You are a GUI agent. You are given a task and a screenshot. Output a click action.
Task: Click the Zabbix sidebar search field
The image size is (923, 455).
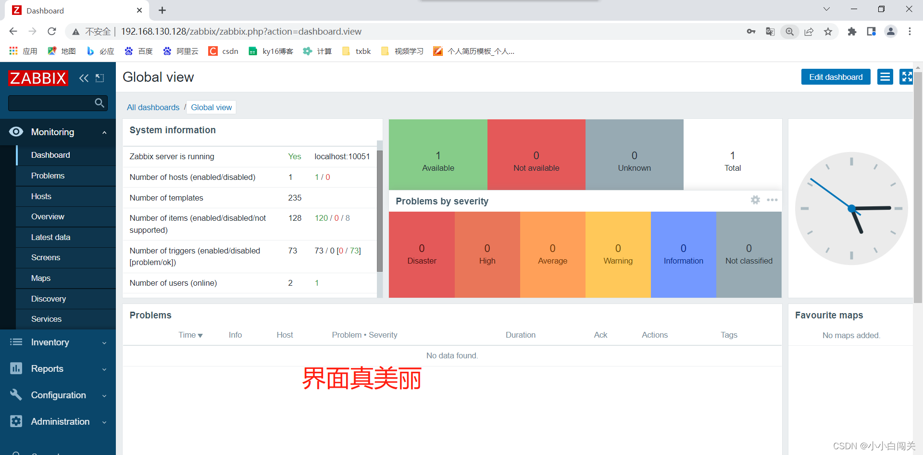point(58,102)
